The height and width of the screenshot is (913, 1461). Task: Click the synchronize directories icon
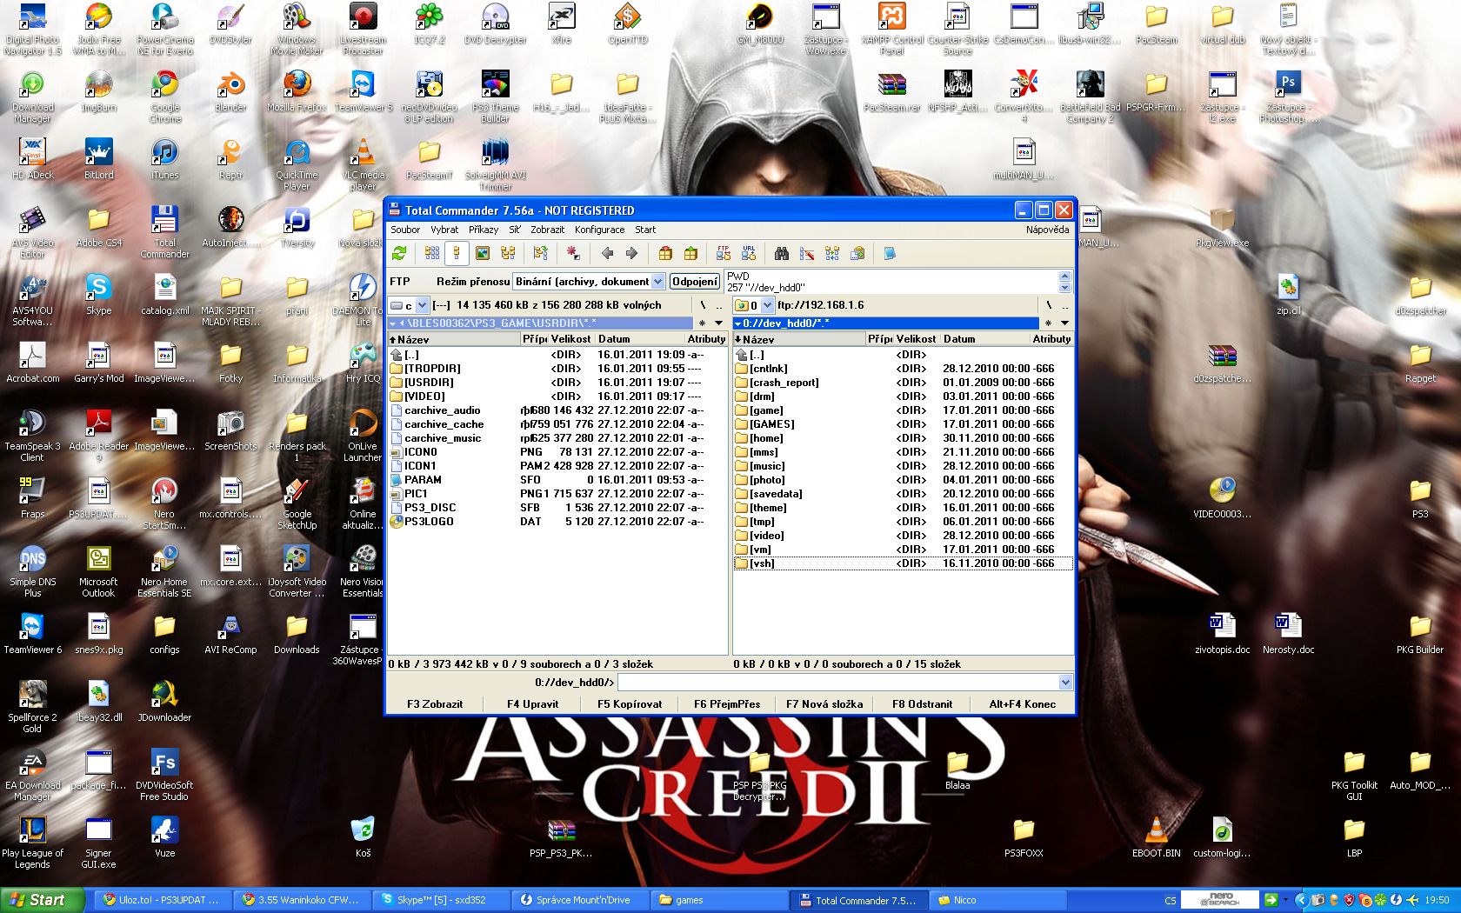tap(832, 253)
